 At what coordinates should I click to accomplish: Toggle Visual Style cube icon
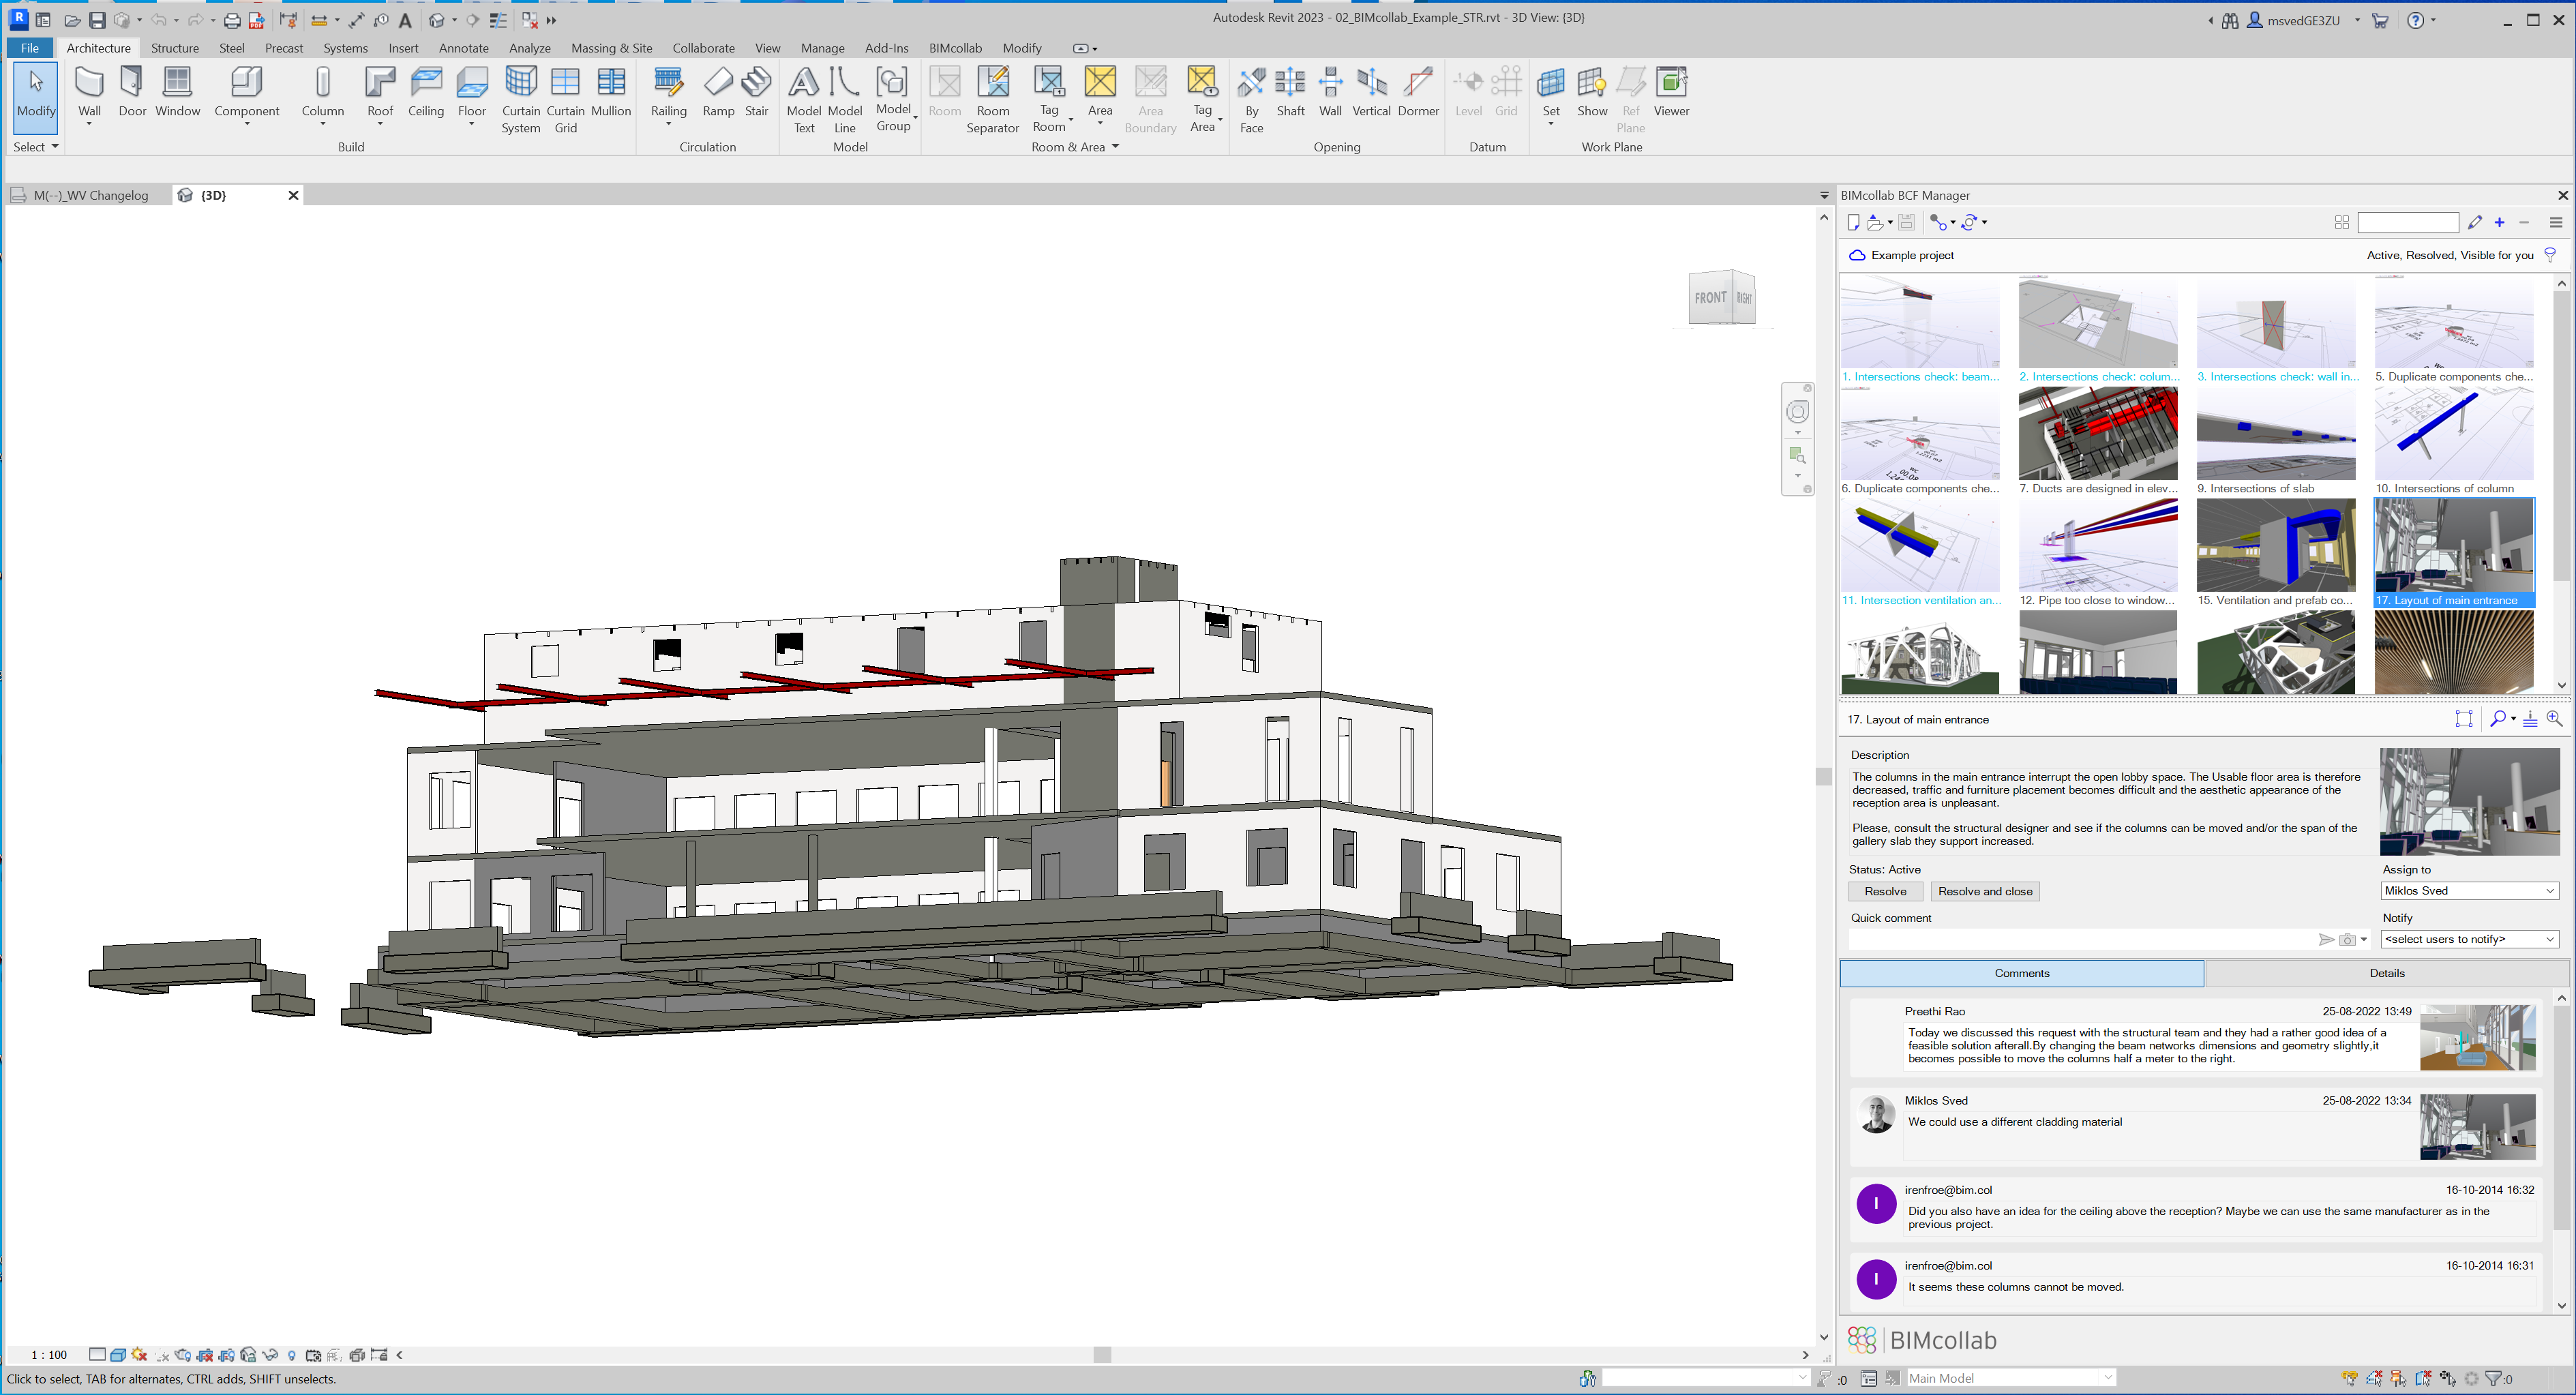click(118, 1355)
